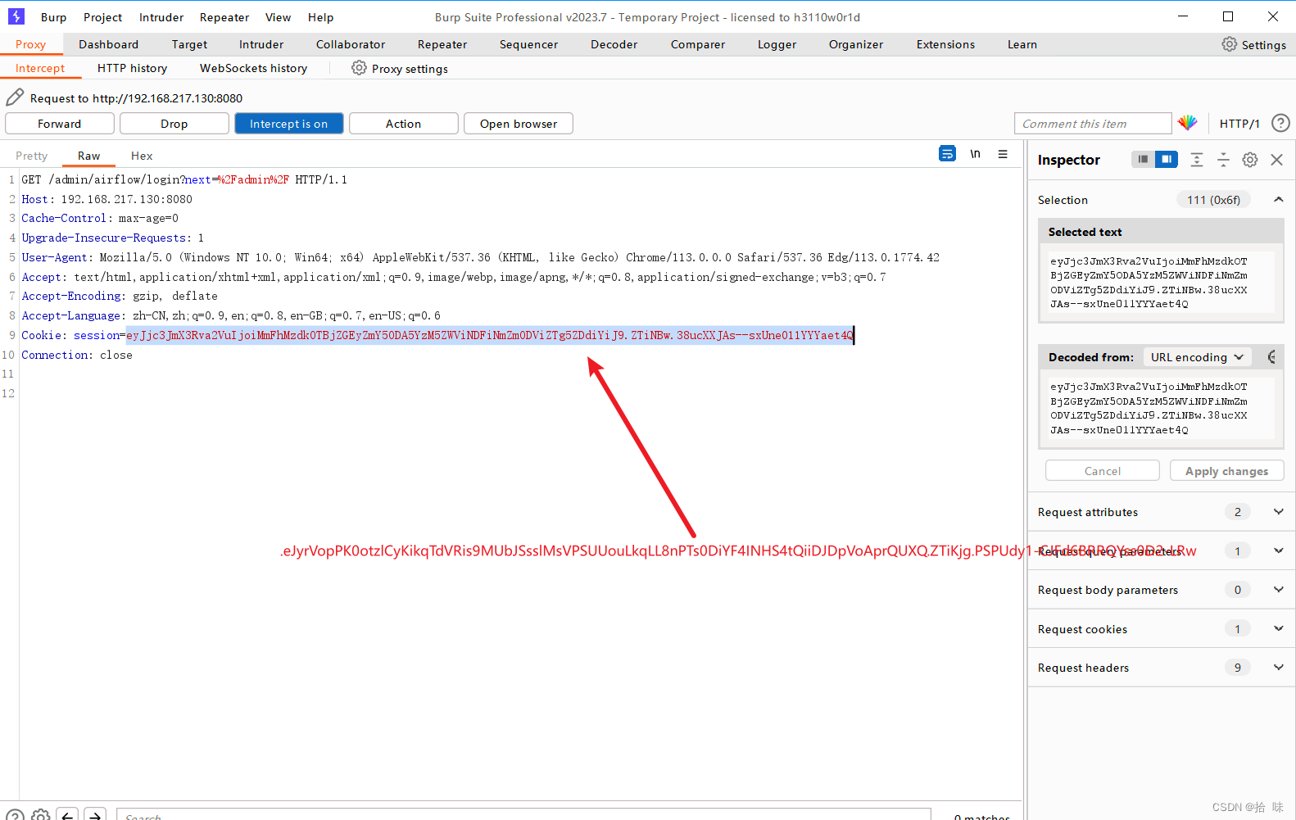Screen dimensions: 1296x820
Task: Click the HTTP/1 protocol label
Action: click(x=1239, y=124)
